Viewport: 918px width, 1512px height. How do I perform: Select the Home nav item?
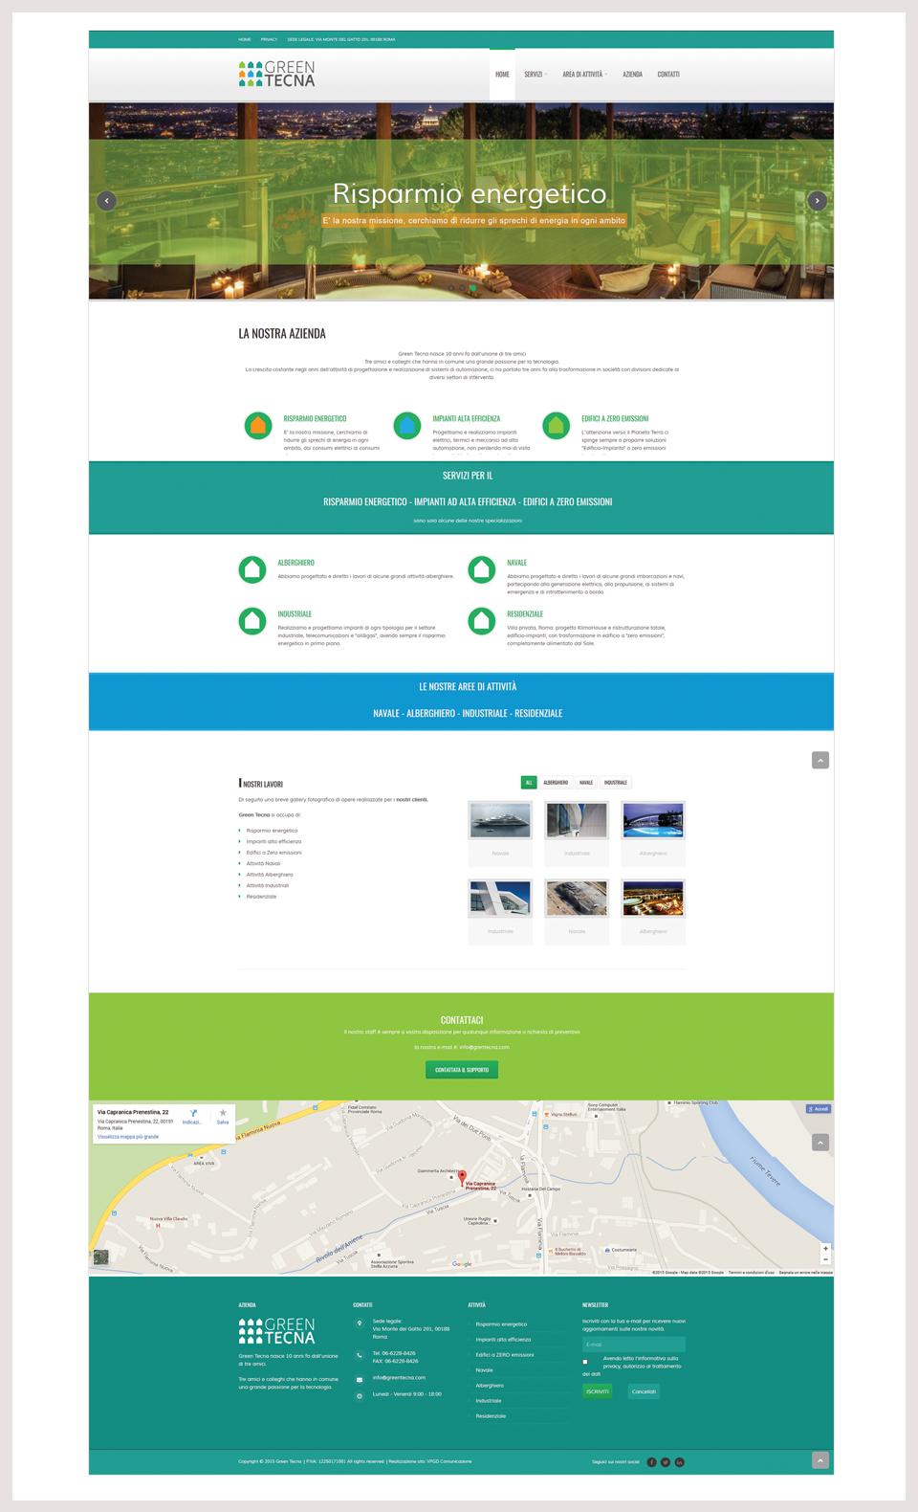[x=502, y=75]
